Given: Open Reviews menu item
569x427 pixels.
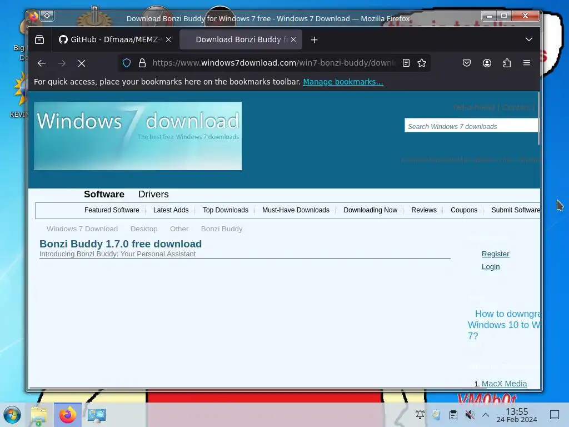Looking at the screenshot, I should [424, 210].
